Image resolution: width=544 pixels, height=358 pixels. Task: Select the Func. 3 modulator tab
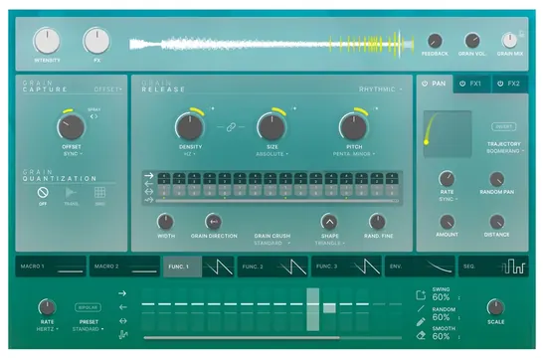347,267
